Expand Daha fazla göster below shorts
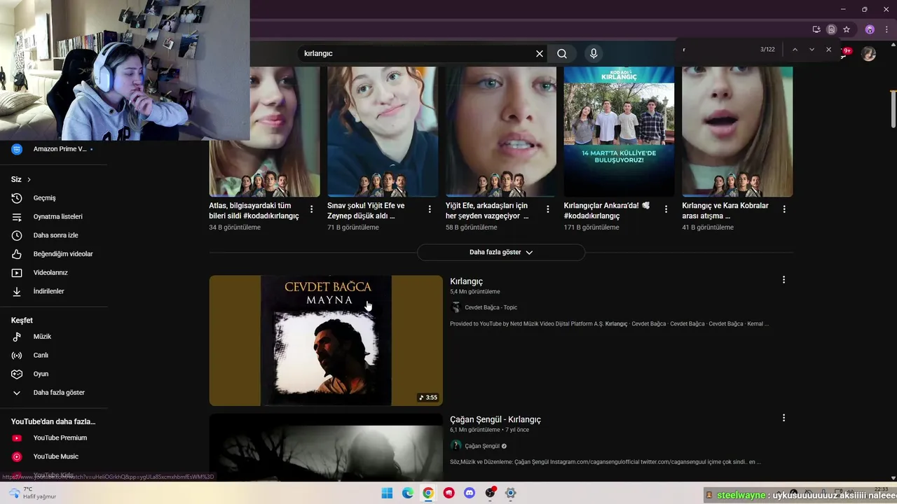Viewport: 897px width, 504px height. point(501,252)
